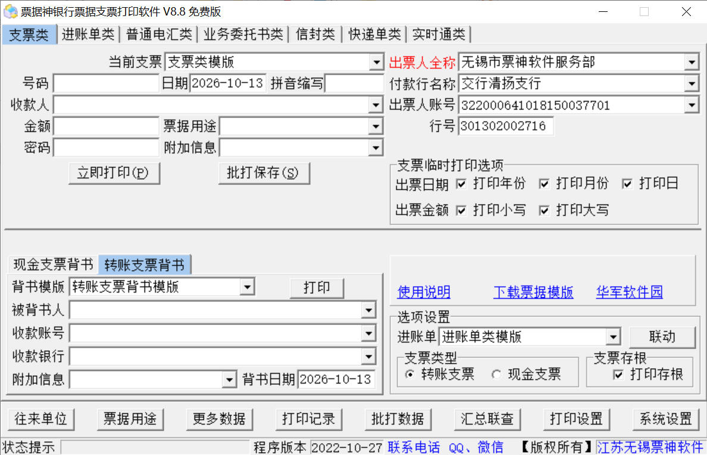Open the 被背书人 dropdown

pos(368,310)
